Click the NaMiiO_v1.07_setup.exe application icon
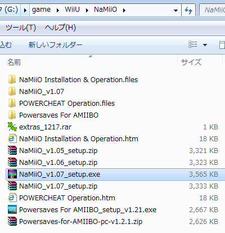This screenshot has height=233, width=225. click(12, 174)
